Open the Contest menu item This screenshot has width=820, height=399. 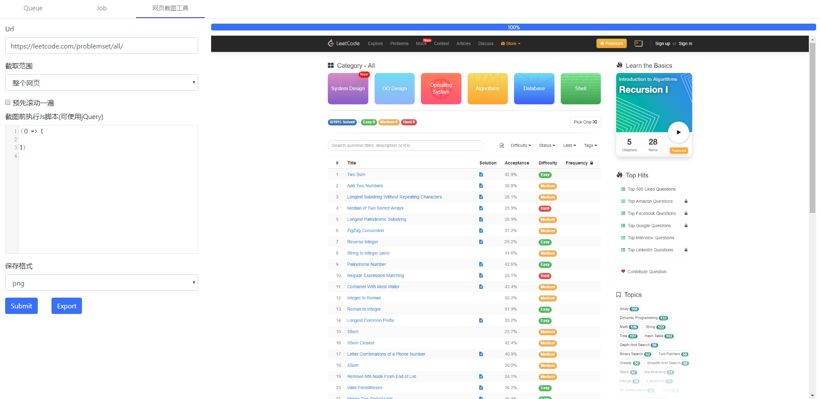tap(442, 43)
